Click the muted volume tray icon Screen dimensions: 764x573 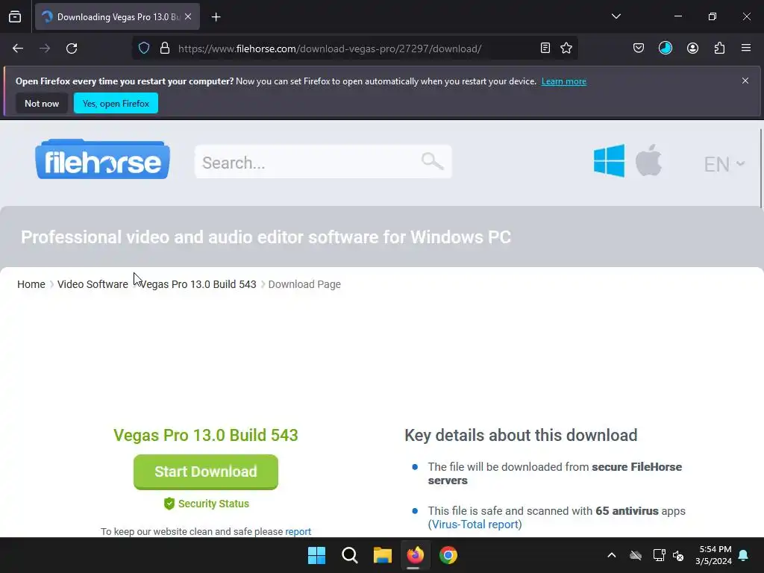point(678,555)
